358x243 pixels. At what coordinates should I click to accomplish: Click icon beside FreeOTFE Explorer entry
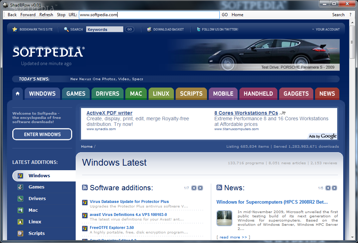(x=85, y=228)
